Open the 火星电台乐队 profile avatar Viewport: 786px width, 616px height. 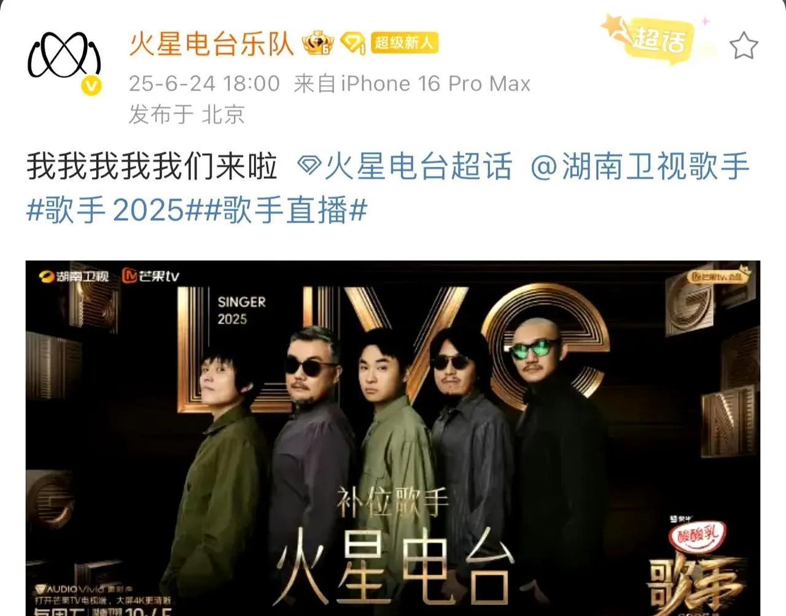pyautogui.click(x=64, y=60)
